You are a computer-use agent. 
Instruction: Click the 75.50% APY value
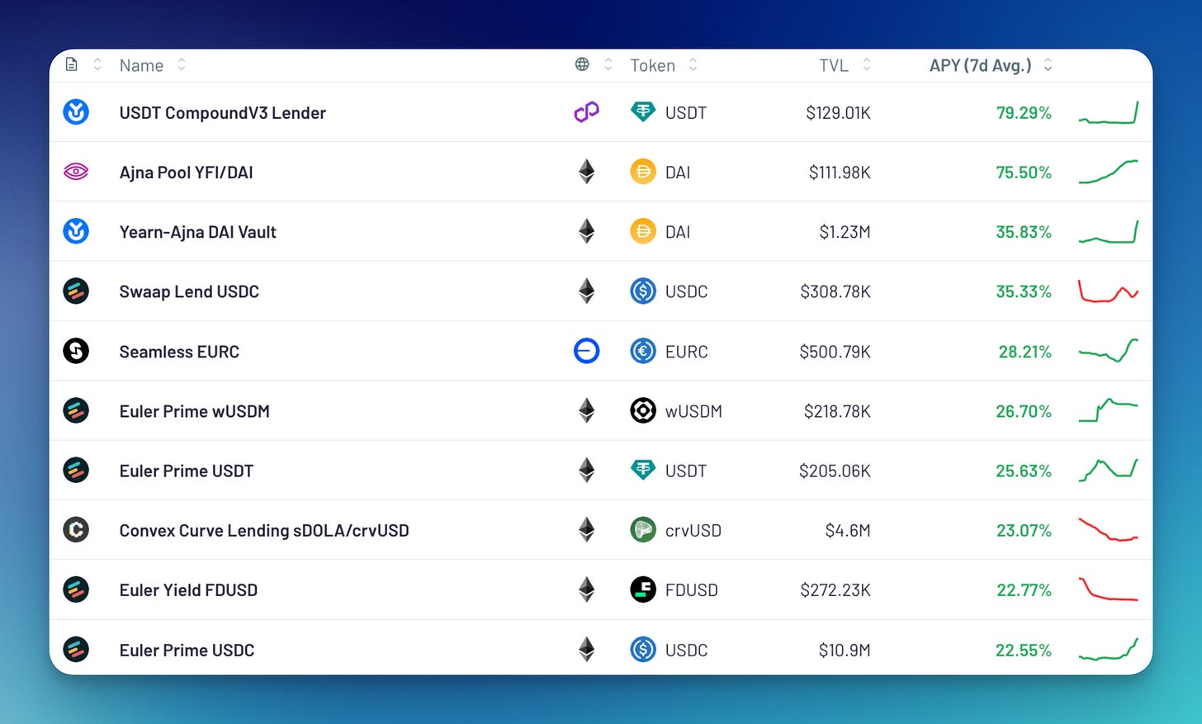[1024, 173]
